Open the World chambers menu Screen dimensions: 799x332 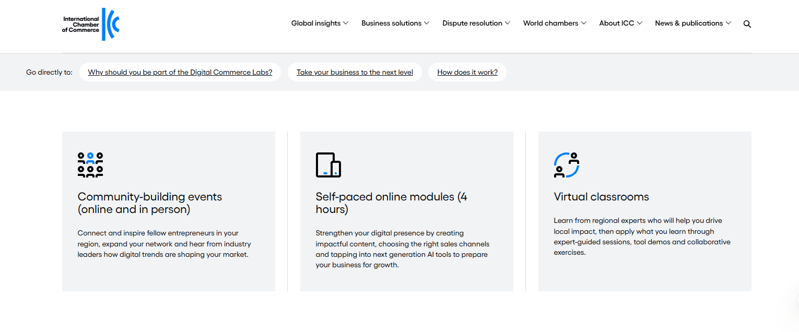coord(550,23)
